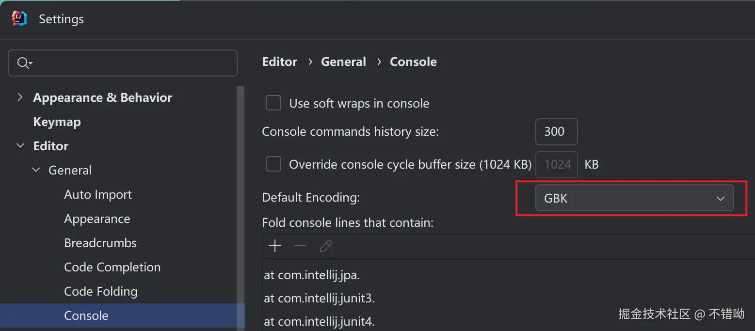The width and height of the screenshot is (755, 331).
Task: Collapse the General subtree chevron
Action: point(36,170)
